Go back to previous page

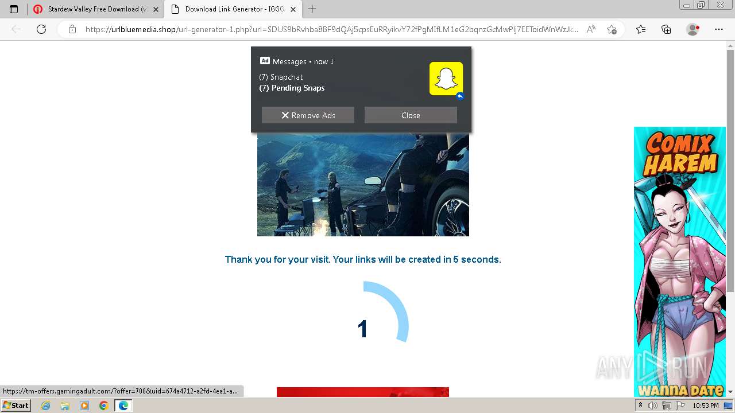click(x=16, y=29)
